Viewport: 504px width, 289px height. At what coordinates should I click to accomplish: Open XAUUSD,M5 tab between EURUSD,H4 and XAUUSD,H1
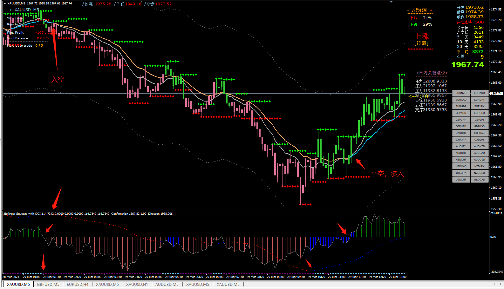tap(107, 284)
